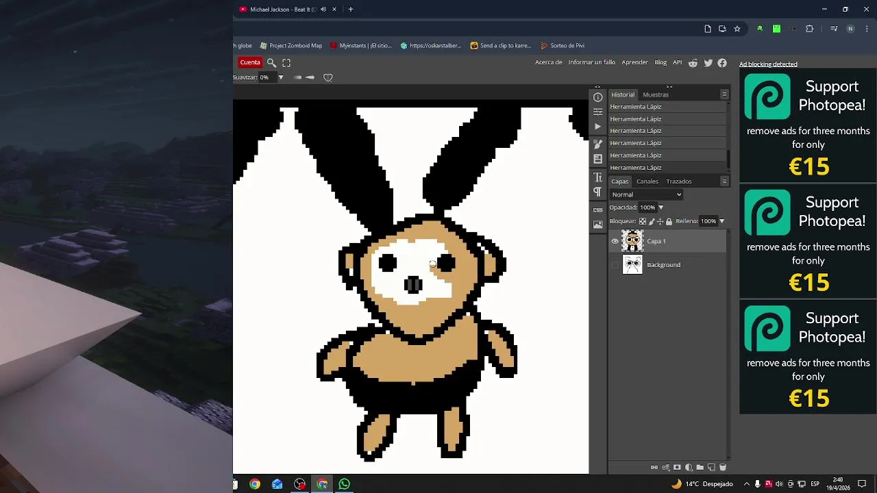
Task: Click the install app icon in address bar
Action: tap(722, 29)
